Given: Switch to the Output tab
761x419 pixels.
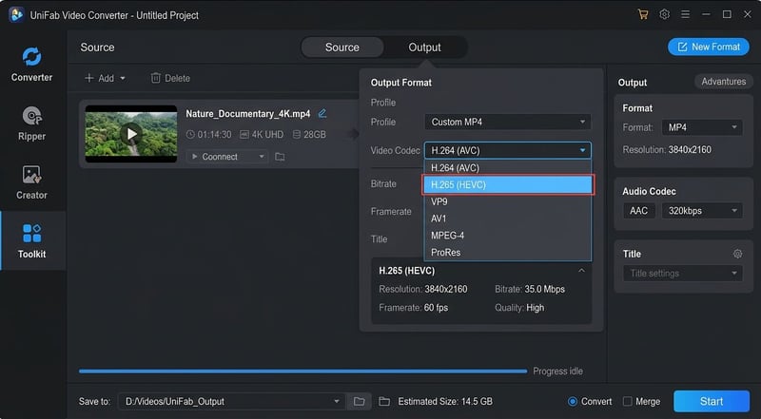Looking at the screenshot, I should pos(424,48).
